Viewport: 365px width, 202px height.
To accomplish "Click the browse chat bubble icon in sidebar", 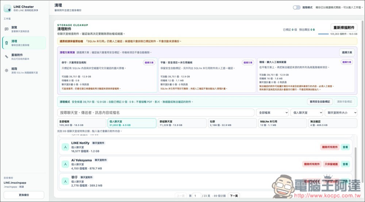I will click(7, 29).
